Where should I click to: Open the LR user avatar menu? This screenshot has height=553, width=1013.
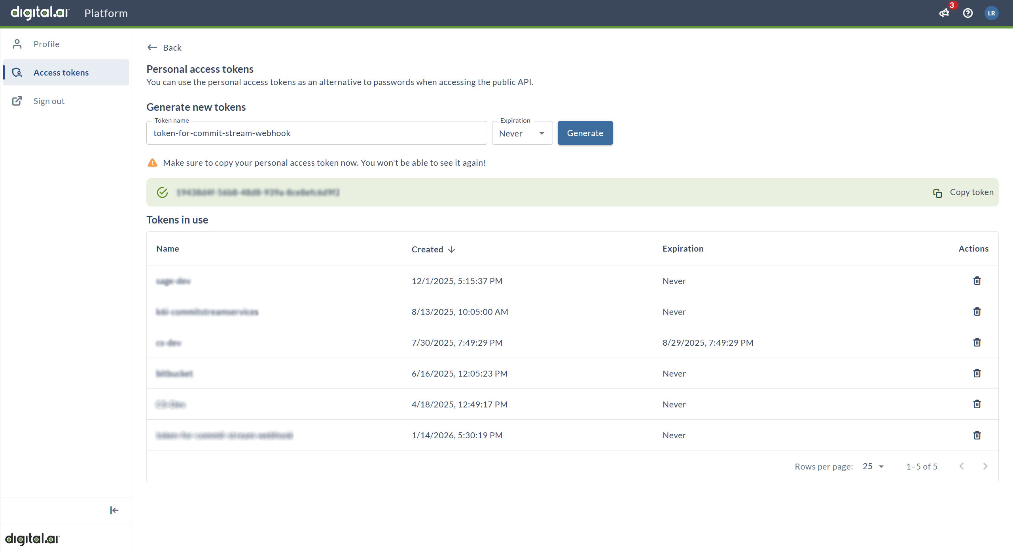click(x=992, y=13)
